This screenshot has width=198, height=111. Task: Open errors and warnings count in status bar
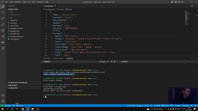click(x=19, y=105)
